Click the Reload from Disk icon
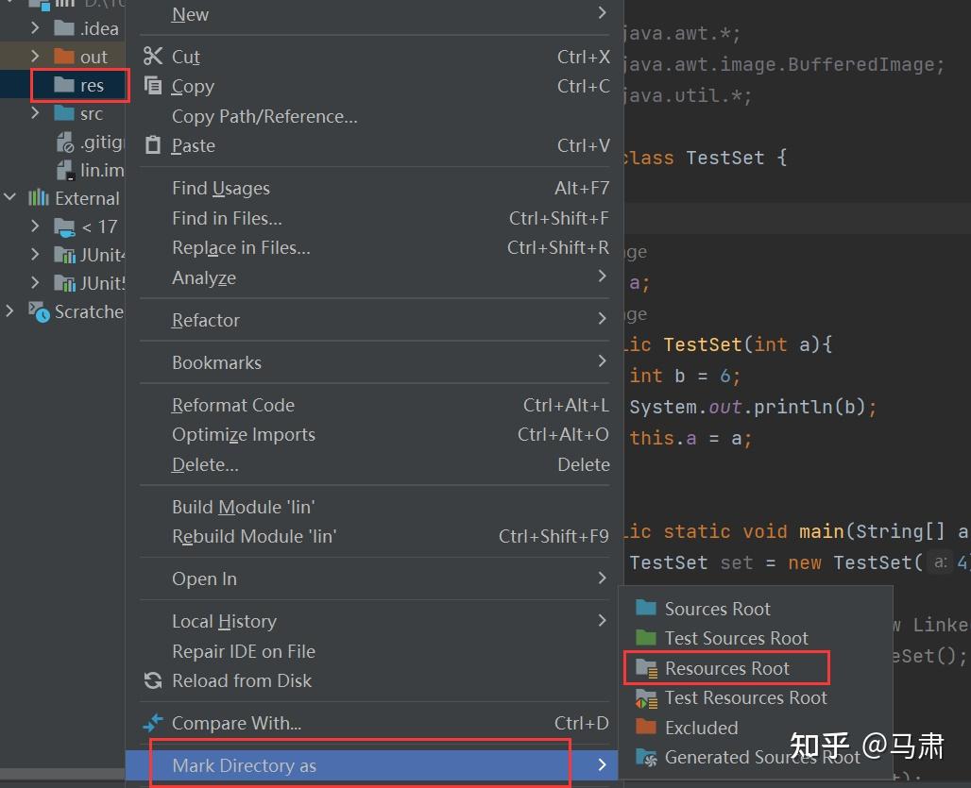Image resolution: width=971 pixels, height=788 pixels. point(153,680)
